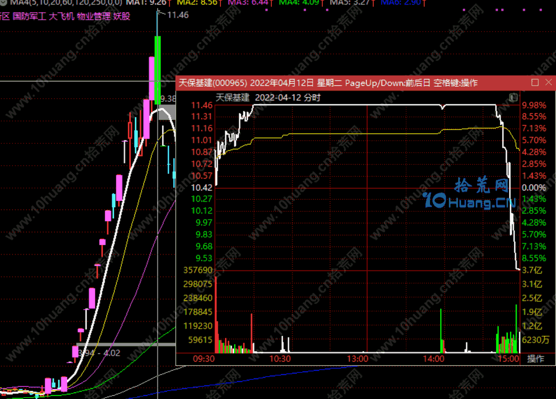Click the 178845 volume axis label
Image resolution: width=556 pixels, height=399 pixels.
click(x=198, y=312)
